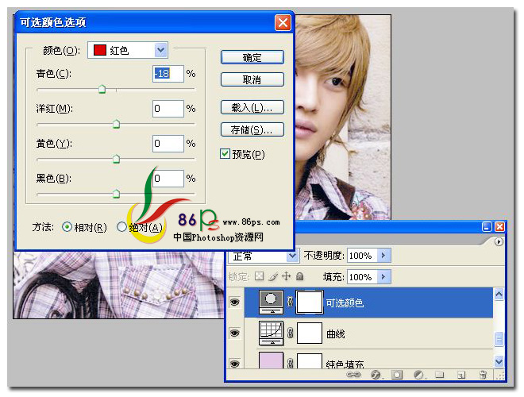Select the 可选颜色 adjustment layer icon

pos(271,302)
